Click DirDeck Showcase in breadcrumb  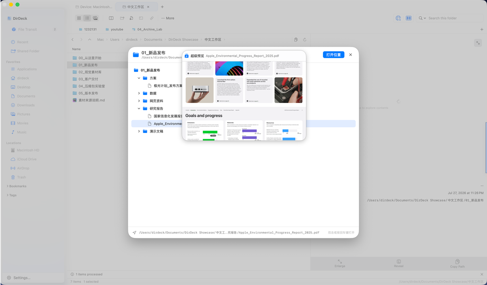tap(183, 40)
